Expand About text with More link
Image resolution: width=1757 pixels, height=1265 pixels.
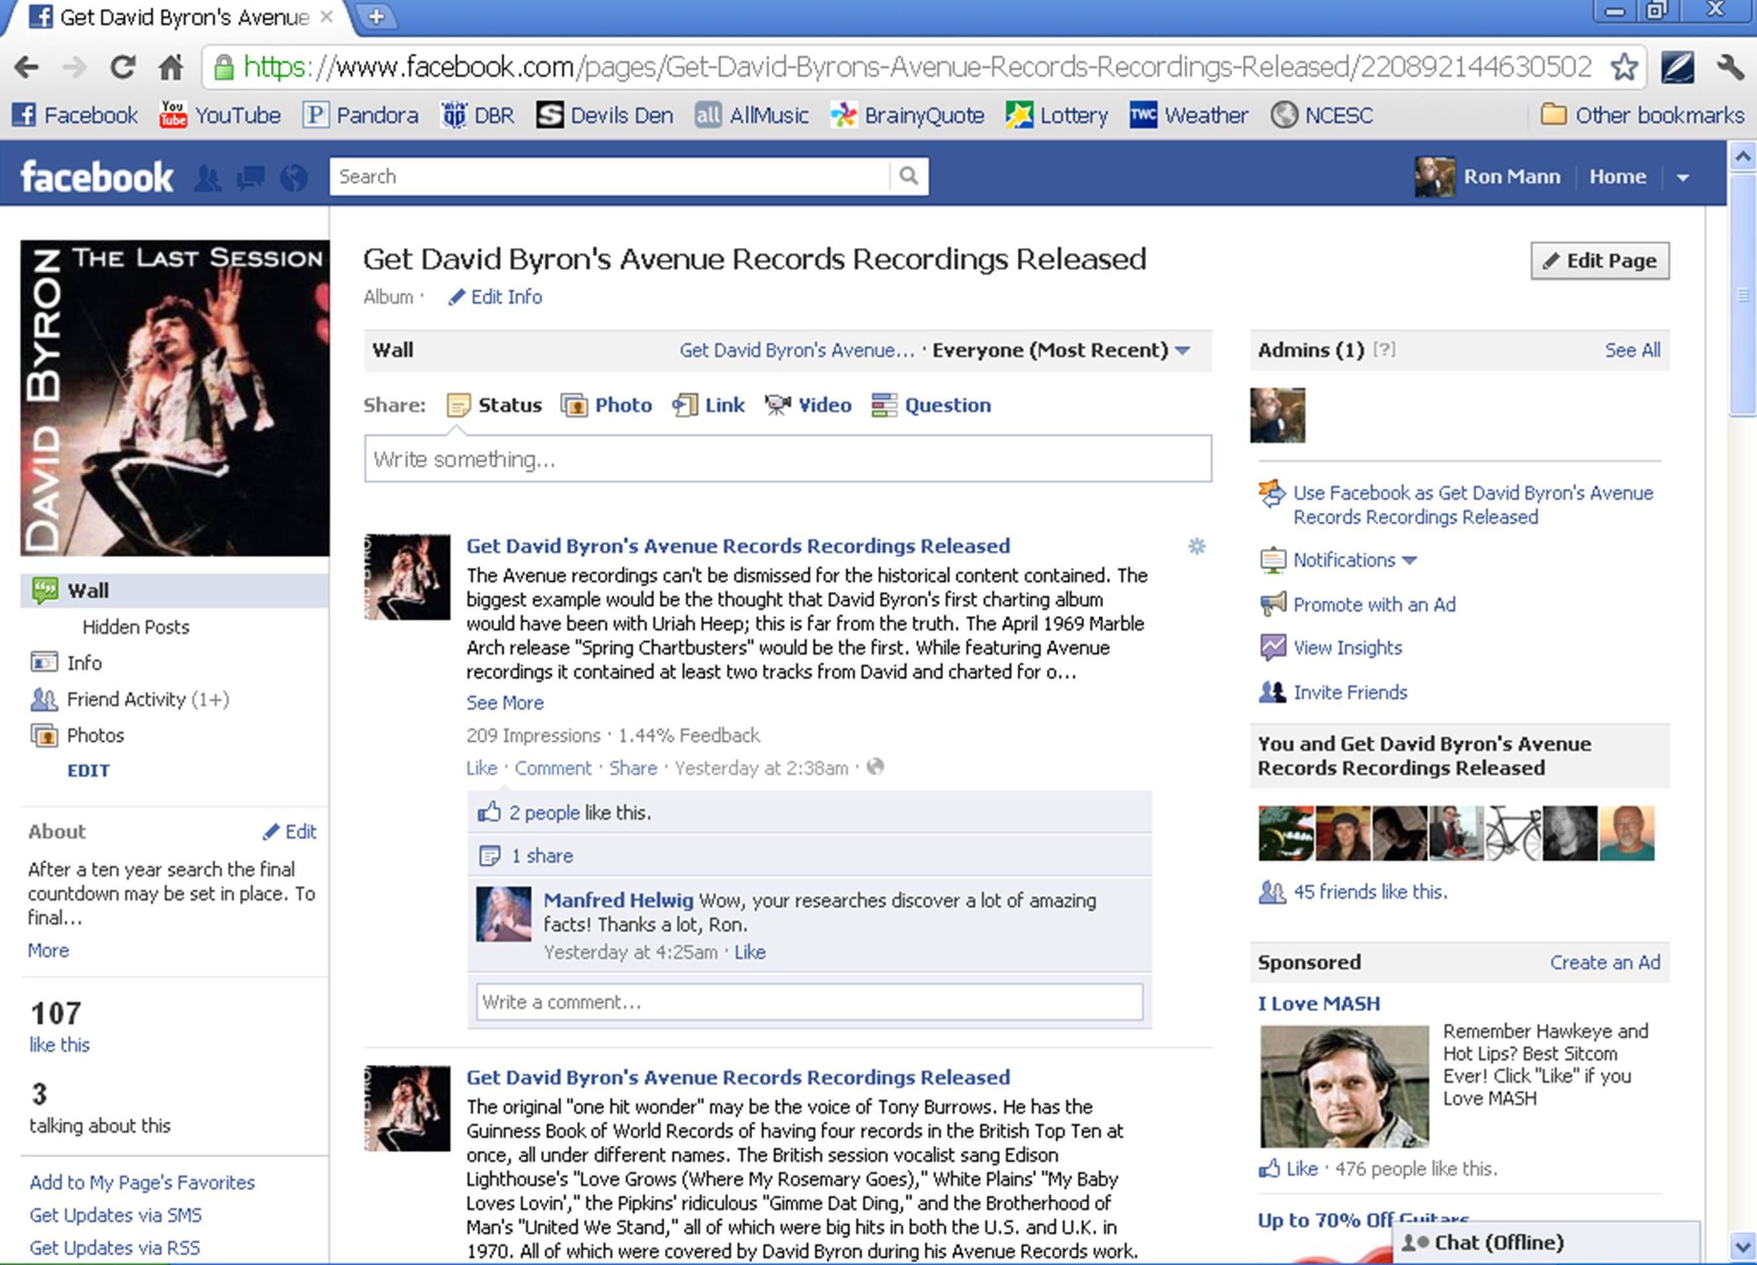click(x=48, y=951)
